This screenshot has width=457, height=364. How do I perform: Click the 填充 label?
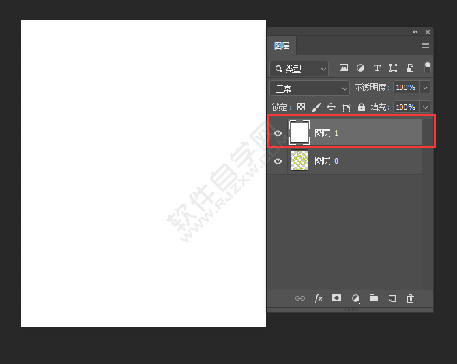380,107
